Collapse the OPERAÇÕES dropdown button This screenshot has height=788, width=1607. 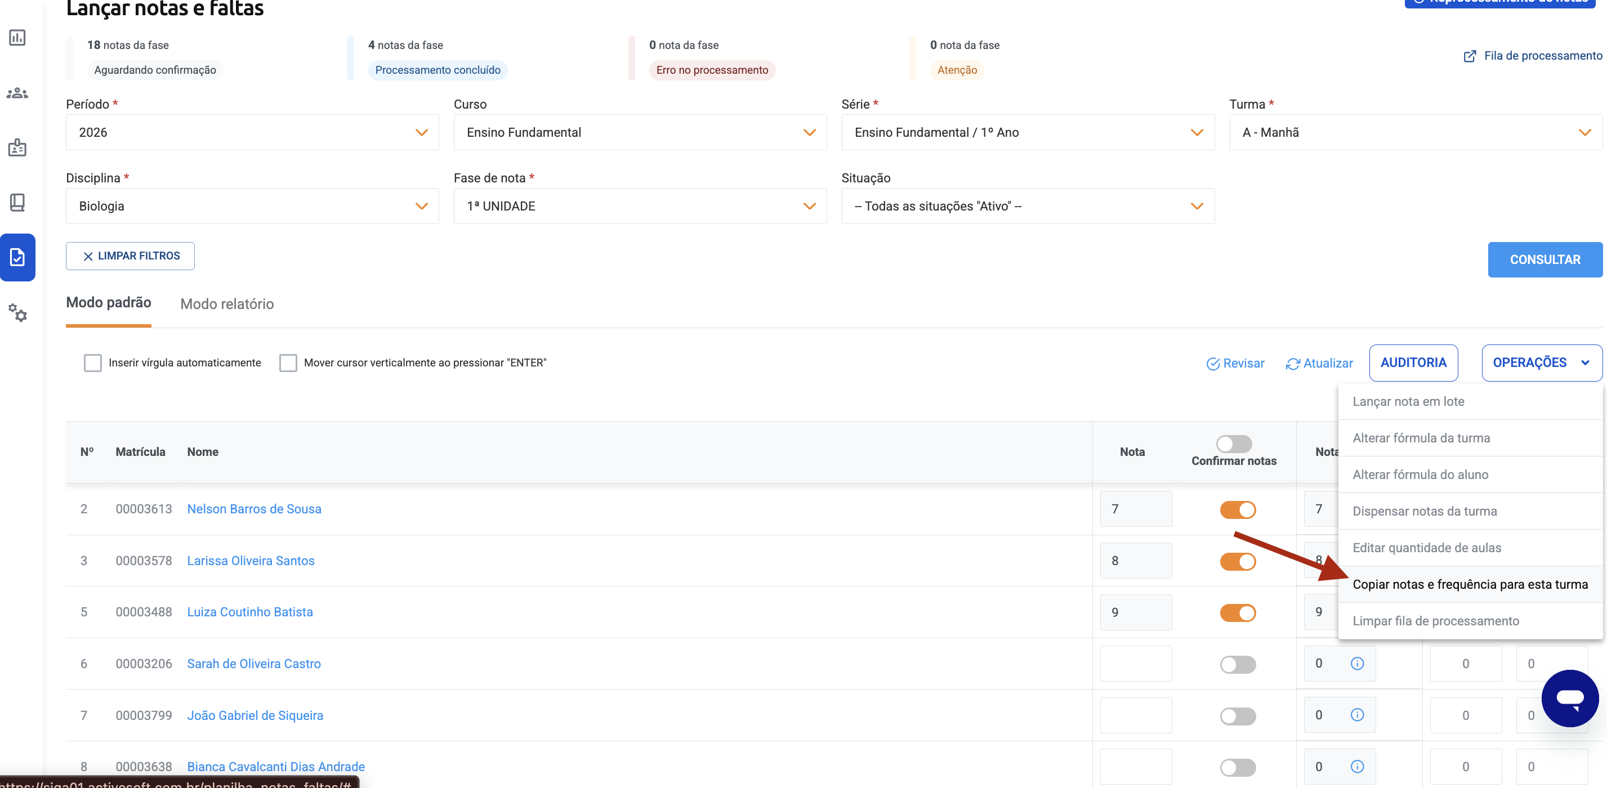[1542, 363]
